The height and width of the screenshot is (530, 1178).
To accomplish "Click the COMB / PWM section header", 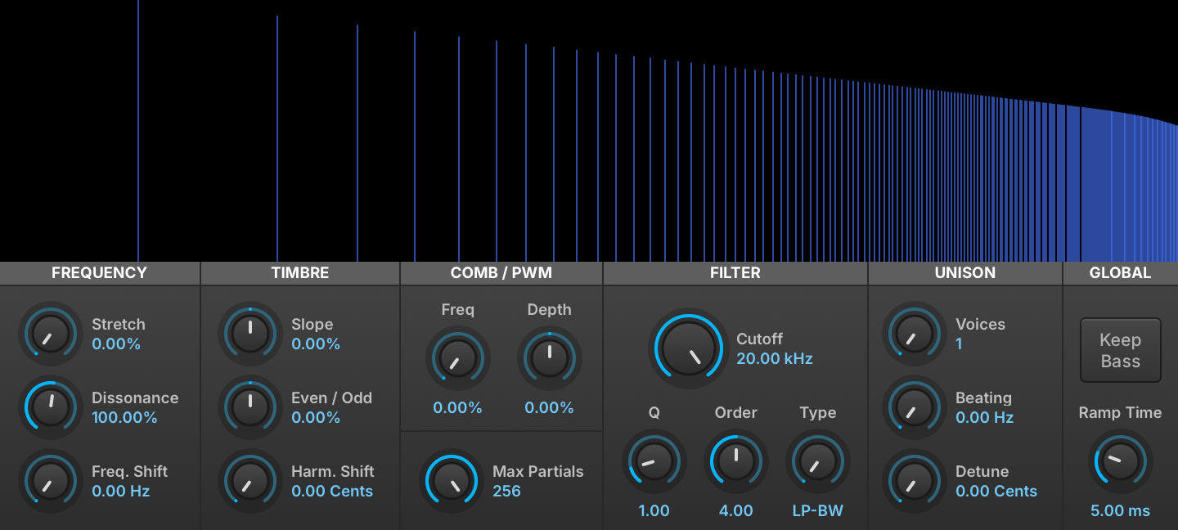I will click(501, 273).
